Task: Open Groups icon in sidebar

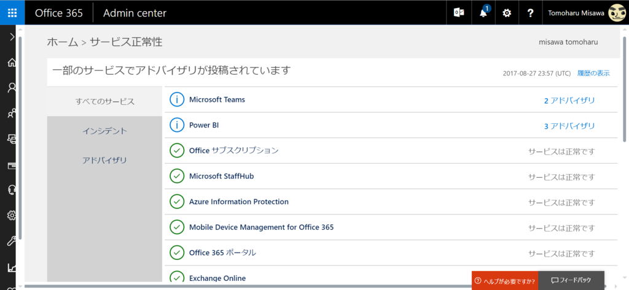Action: coord(12,114)
